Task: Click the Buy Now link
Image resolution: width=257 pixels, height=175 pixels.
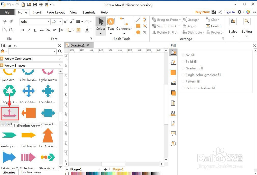Action: [x=203, y=12]
